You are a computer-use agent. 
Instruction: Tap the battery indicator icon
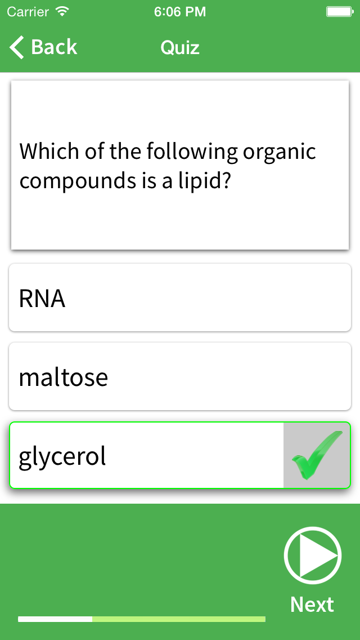tap(339, 11)
